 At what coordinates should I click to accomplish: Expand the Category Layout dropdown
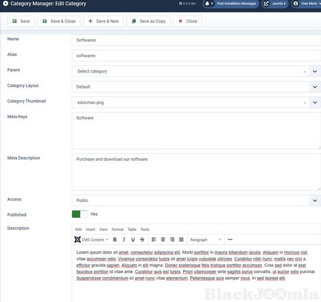[x=315, y=87]
